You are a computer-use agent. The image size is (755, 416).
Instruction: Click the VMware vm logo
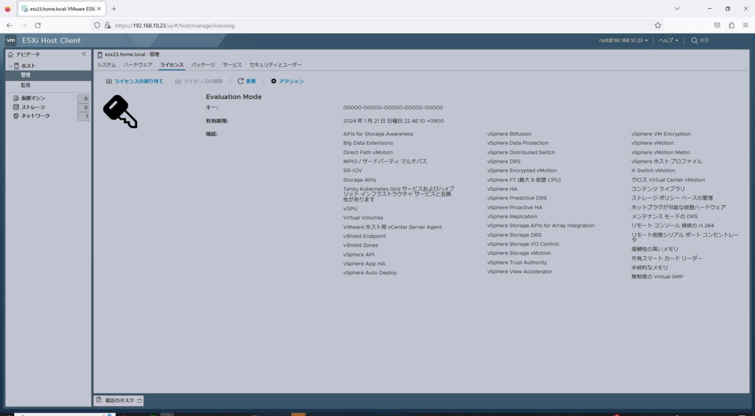pyautogui.click(x=11, y=40)
